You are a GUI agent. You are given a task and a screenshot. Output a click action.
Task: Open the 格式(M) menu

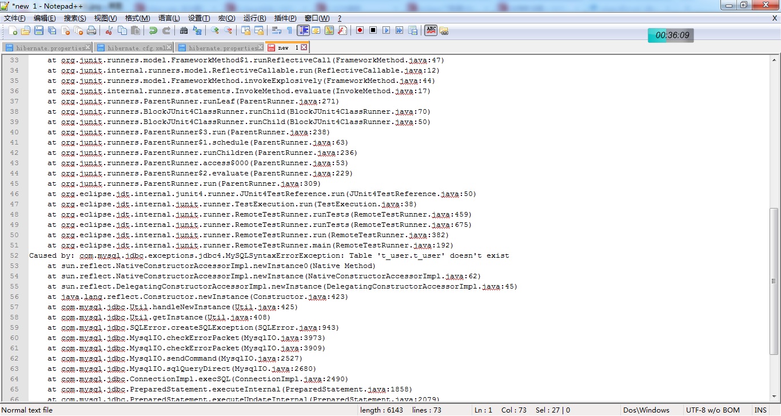coord(137,18)
